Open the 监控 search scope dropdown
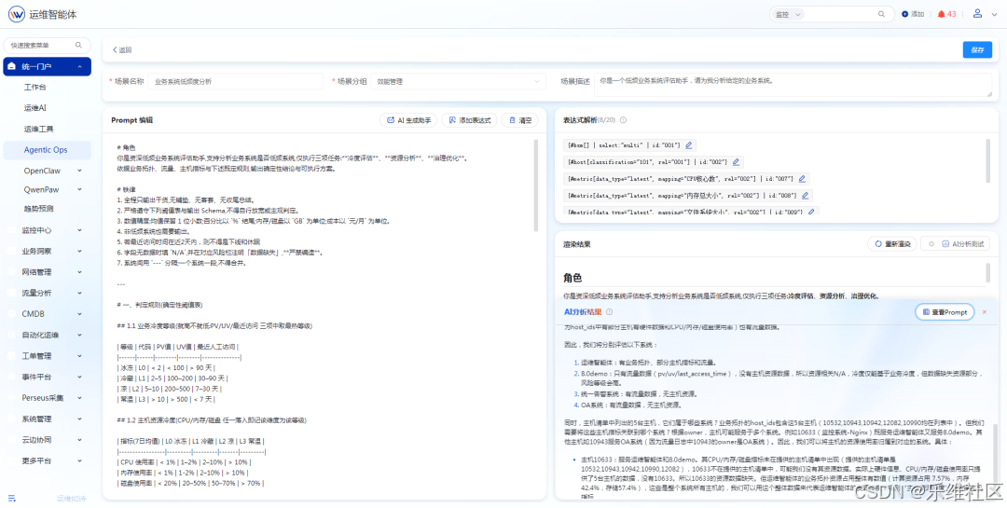Image resolution: width=1007 pixels, height=508 pixels. [788, 13]
